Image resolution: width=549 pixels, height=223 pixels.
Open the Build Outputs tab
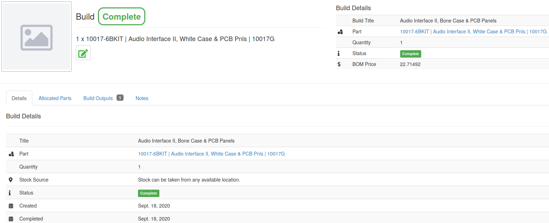(98, 98)
